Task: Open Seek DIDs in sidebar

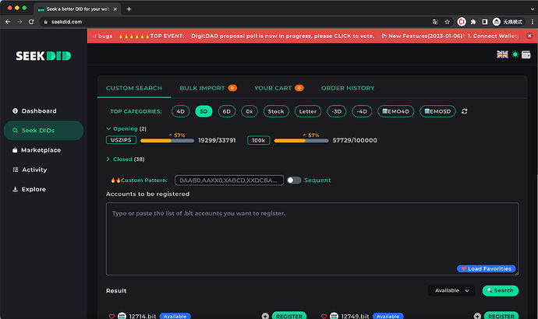Action: [44, 131]
